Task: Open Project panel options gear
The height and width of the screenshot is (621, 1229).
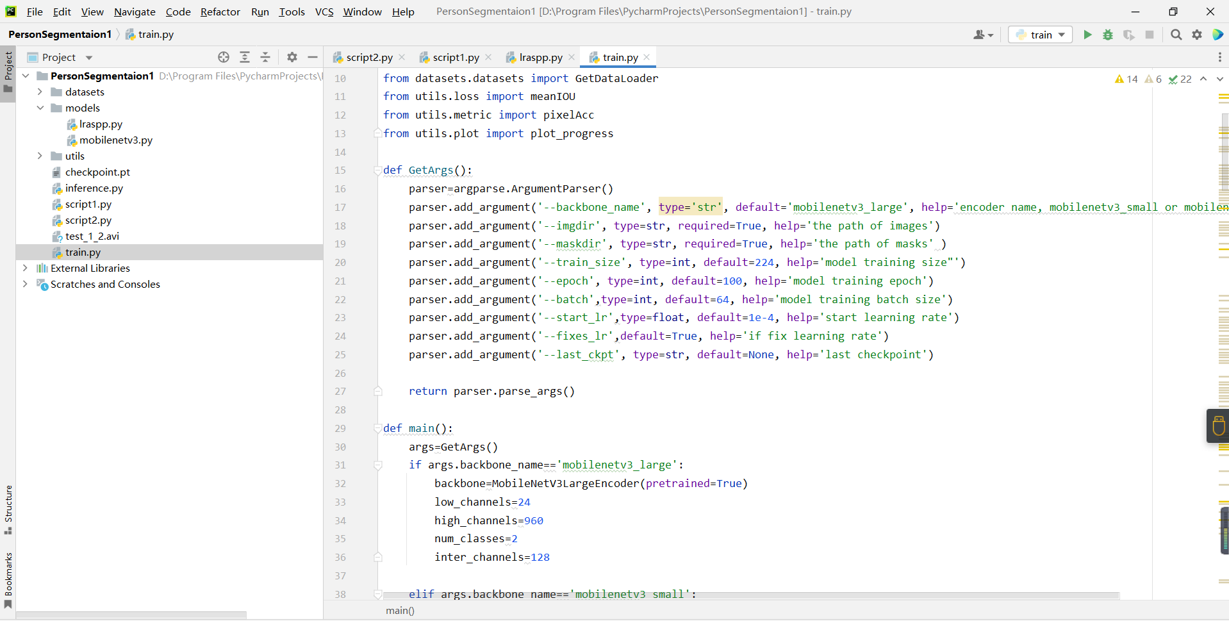Action: tap(292, 57)
